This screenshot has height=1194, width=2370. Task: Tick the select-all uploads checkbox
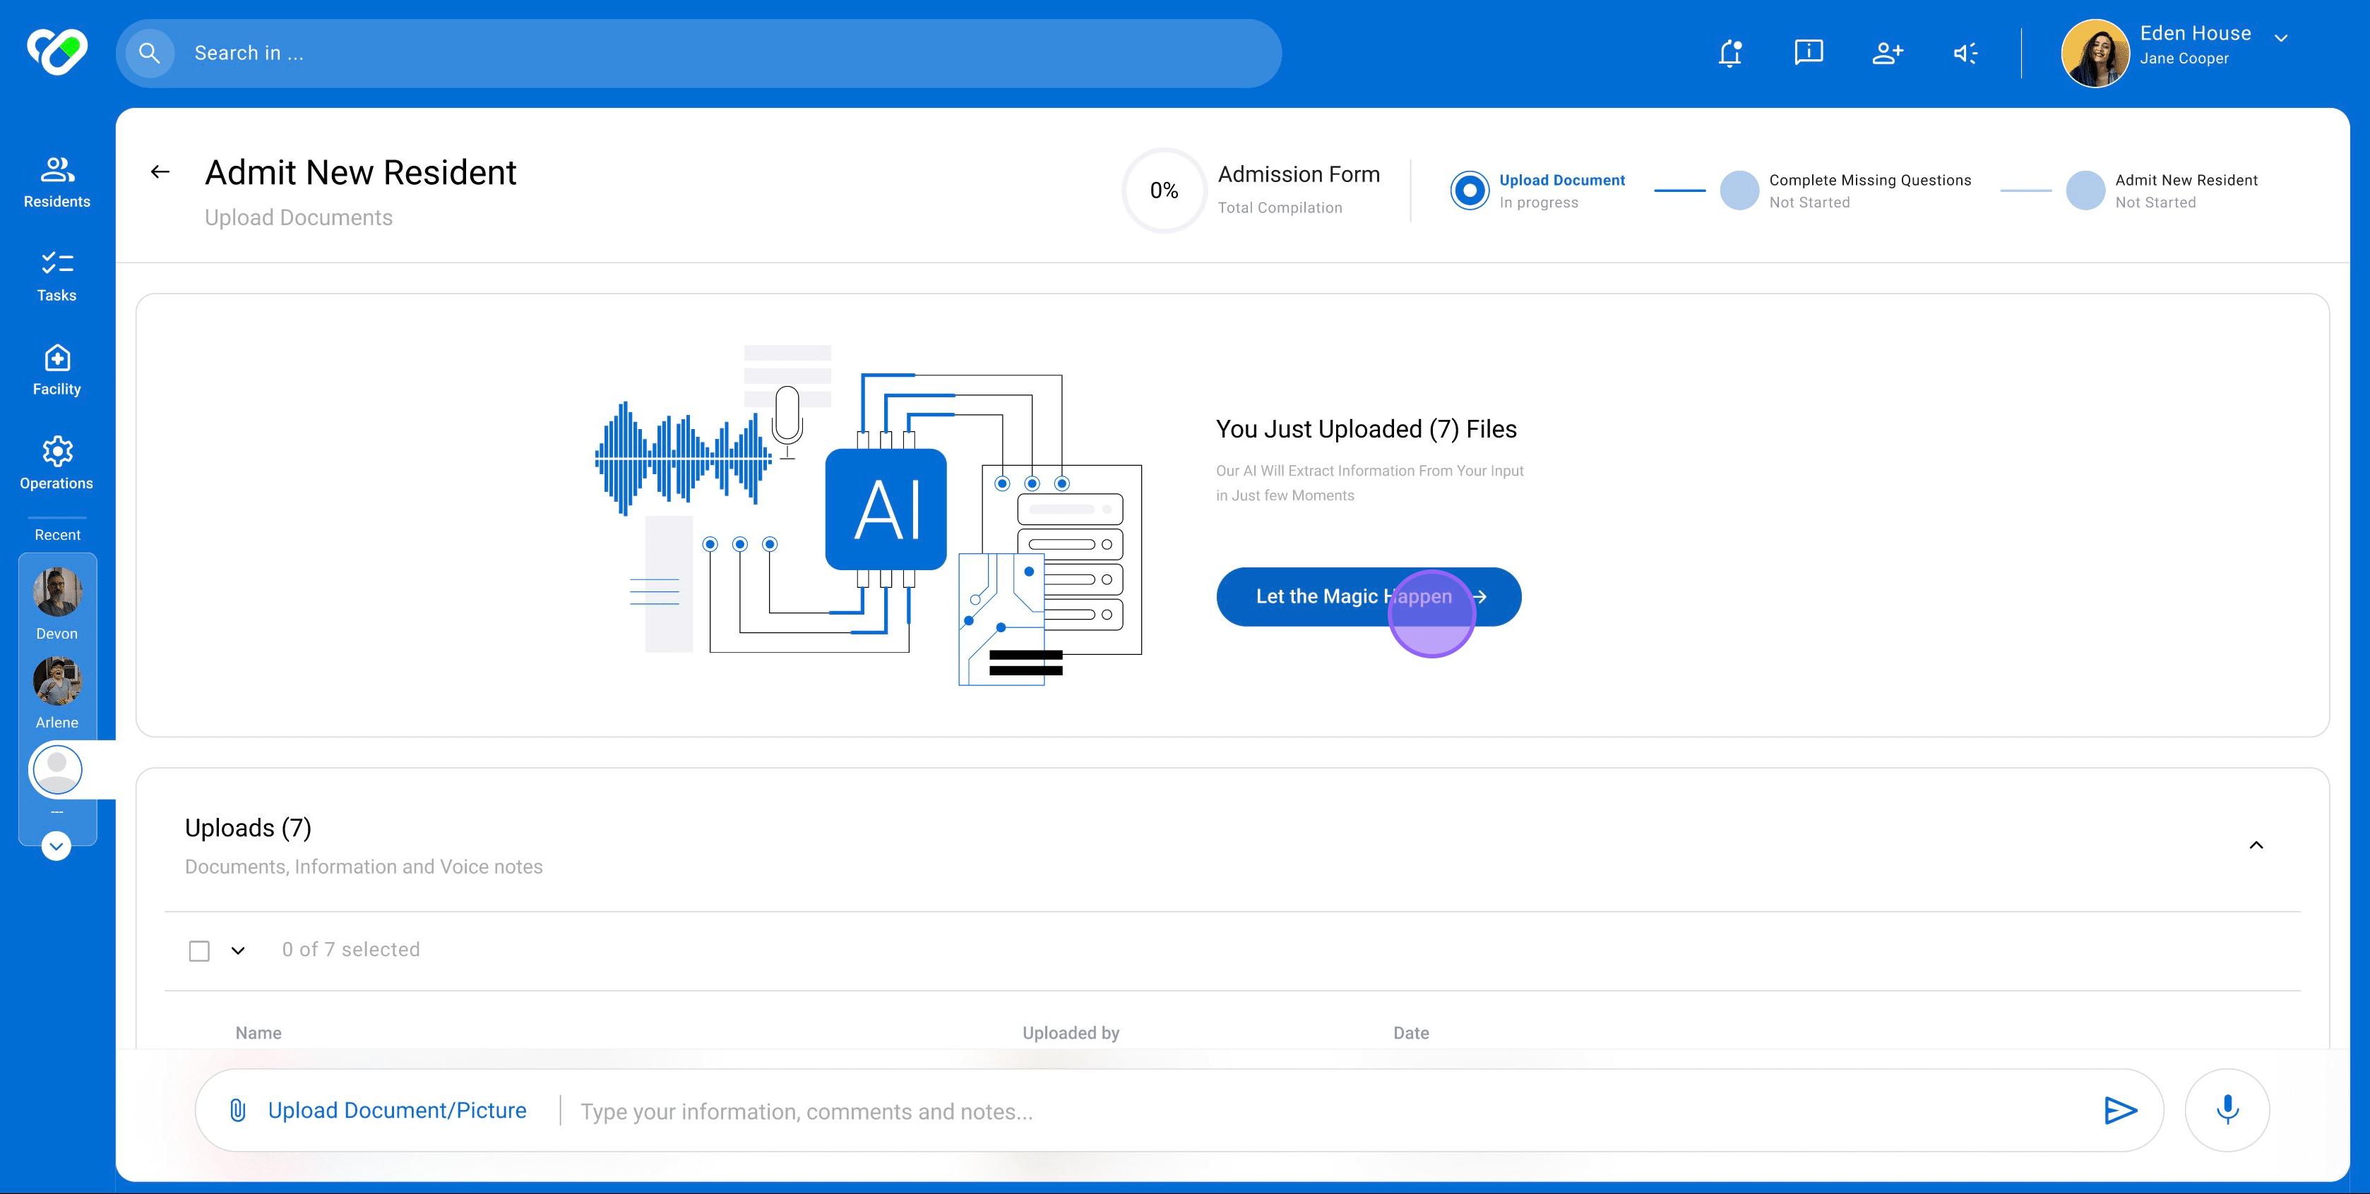[198, 951]
